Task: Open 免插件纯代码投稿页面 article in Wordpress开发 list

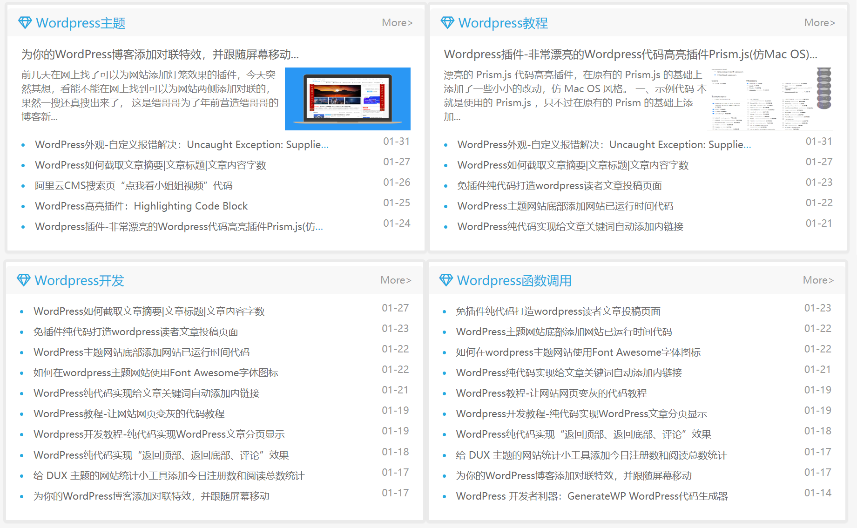Action: pos(135,332)
